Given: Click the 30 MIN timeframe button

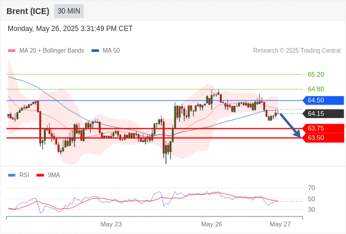Looking at the screenshot, I should tap(69, 11).
